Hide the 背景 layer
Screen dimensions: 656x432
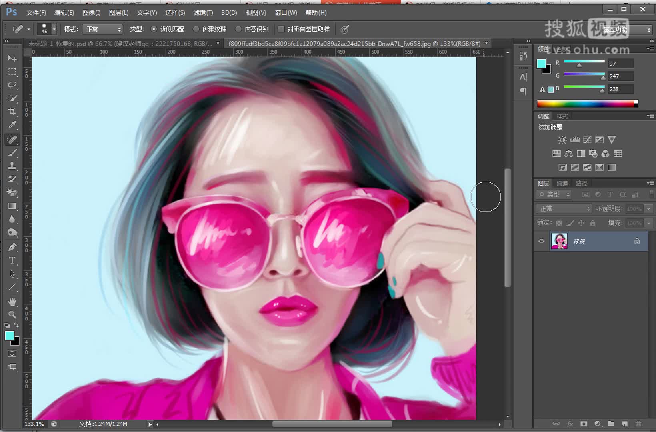pos(541,241)
